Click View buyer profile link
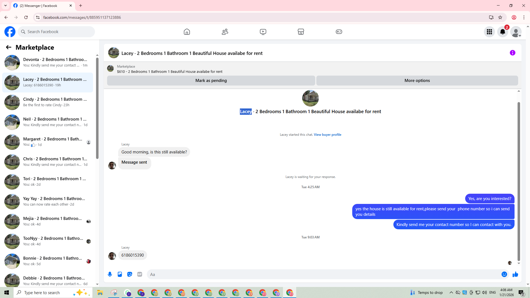Viewport: 530px width, 298px height. click(x=327, y=135)
